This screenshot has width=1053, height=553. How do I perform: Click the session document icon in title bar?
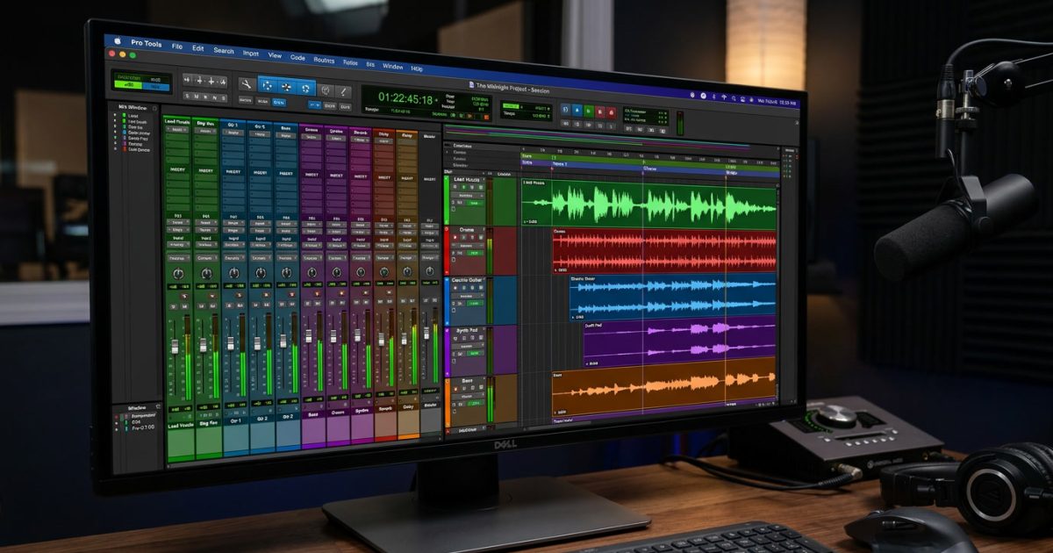pyautogui.click(x=471, y=84)
